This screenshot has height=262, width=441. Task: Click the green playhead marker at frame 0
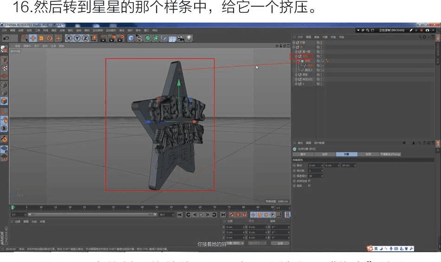13,207
